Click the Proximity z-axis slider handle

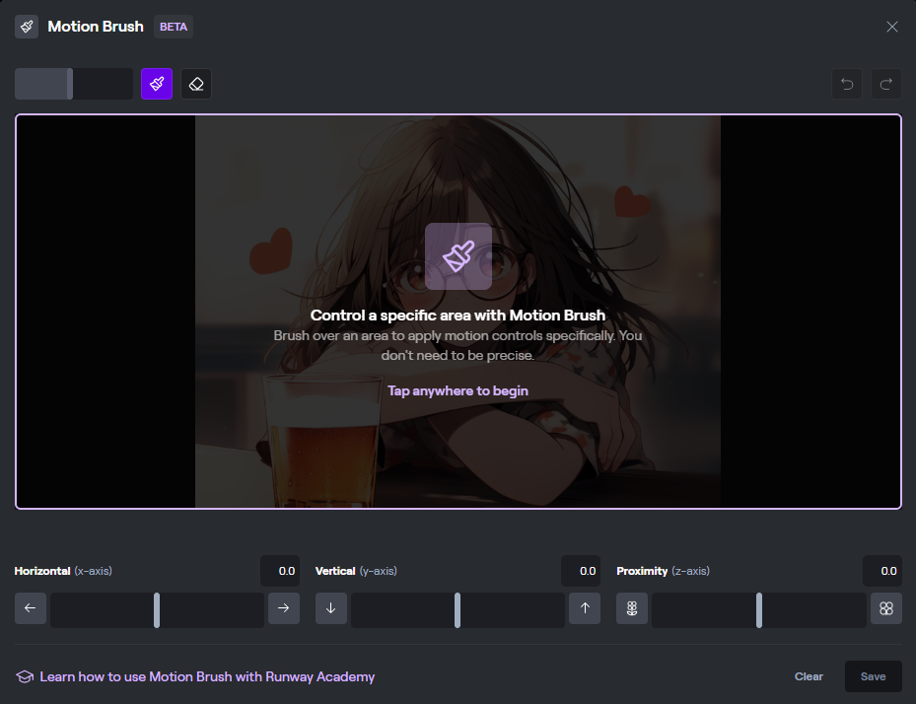[x=759, y=610]
